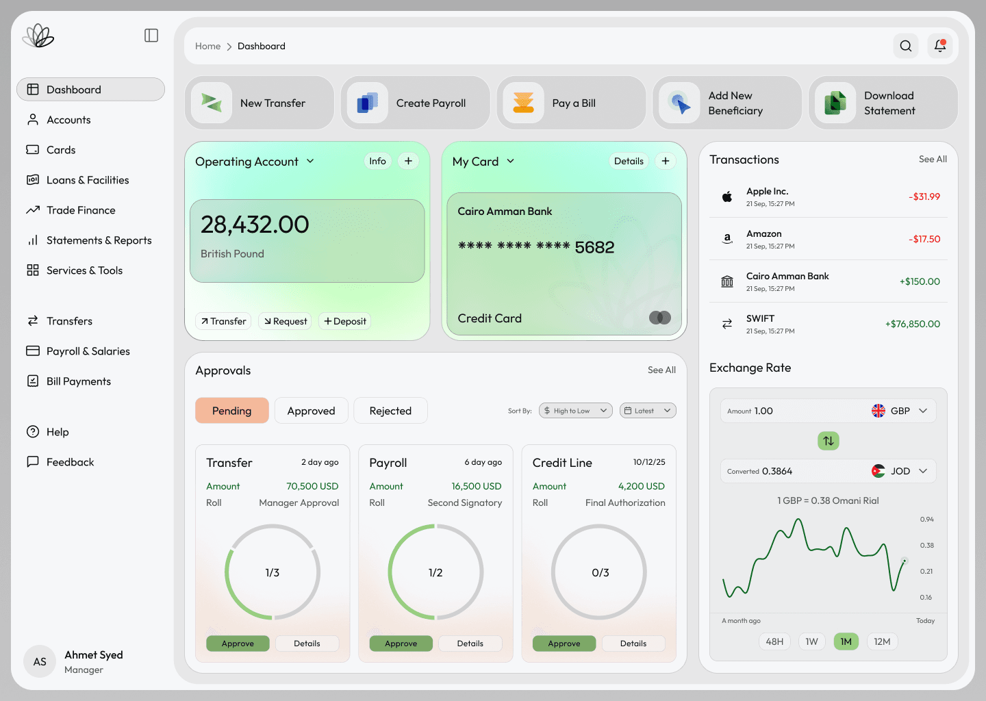
Task: Expand the Operating Account dropdown
Action: click(x=310, y=161)
